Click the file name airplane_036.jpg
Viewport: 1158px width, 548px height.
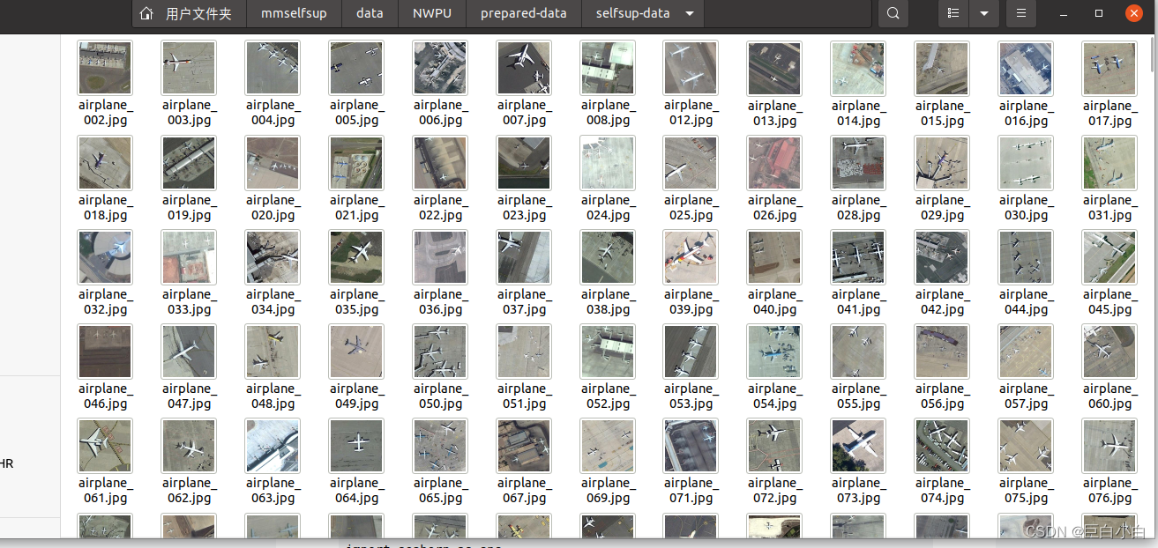coord(440,301)
